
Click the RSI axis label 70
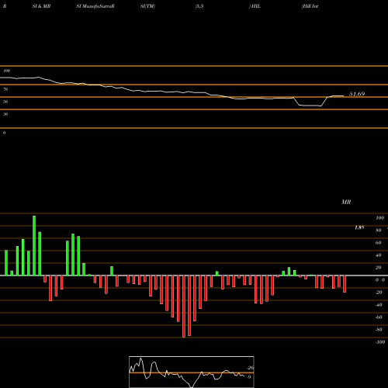(x=5, y=89)
